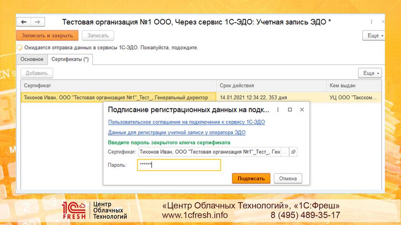Click the forward navigation arrow
Viewport: 401px width, 225px height.
click(x=37, y=22)
